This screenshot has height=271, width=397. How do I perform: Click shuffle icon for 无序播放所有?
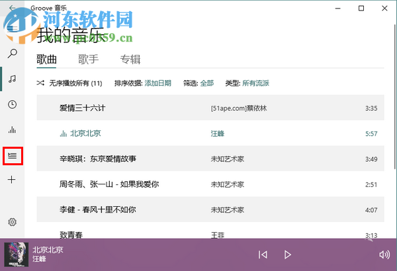[x=40, y=83]
